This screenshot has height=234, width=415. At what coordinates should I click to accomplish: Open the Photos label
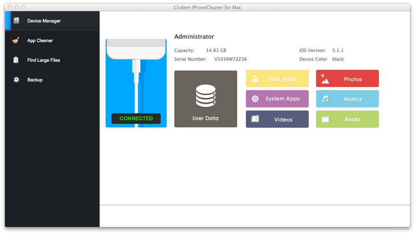[353, 79]
